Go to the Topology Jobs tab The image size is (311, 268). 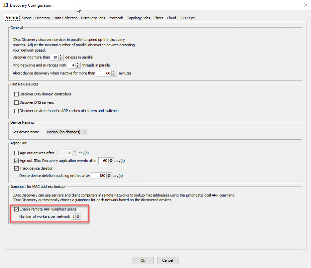[138, 18]
